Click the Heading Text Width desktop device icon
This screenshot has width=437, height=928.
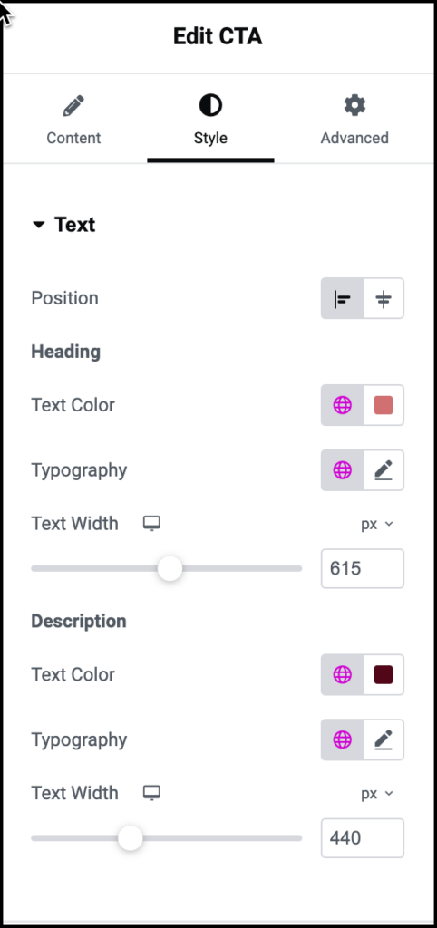coord(152,524)
